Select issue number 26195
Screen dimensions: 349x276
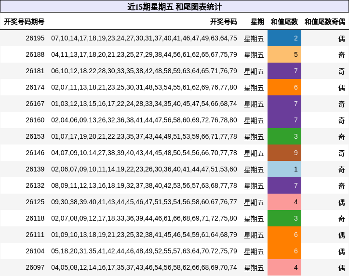(35, 38)
